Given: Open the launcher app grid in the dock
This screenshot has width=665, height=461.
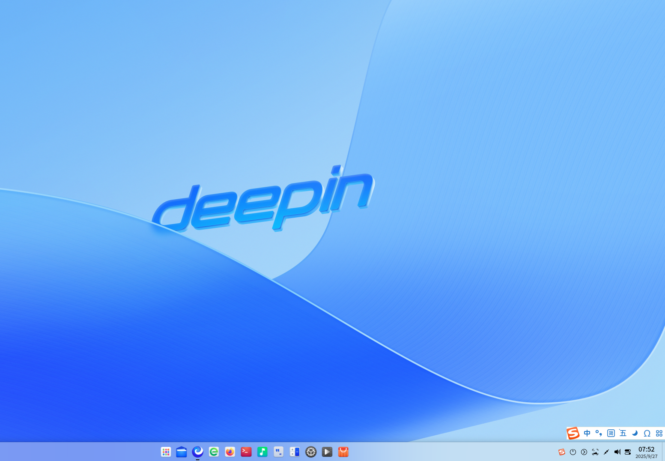Looking at the screenshot, I should 166,452.
